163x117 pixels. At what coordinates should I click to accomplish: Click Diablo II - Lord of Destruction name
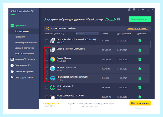[x=71, y=49]
